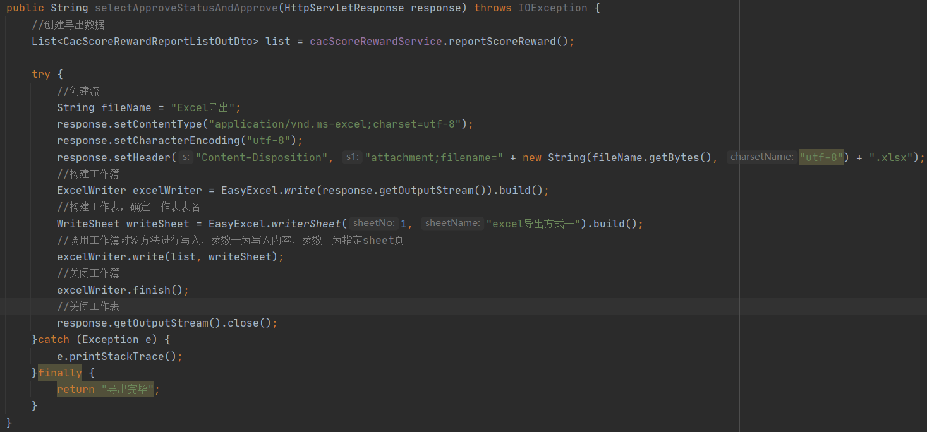Viewport: 927px width, 432px height.
Task: Click the return "导出完毕" statement
Action: pyautogui.click(x=108, y=389)
